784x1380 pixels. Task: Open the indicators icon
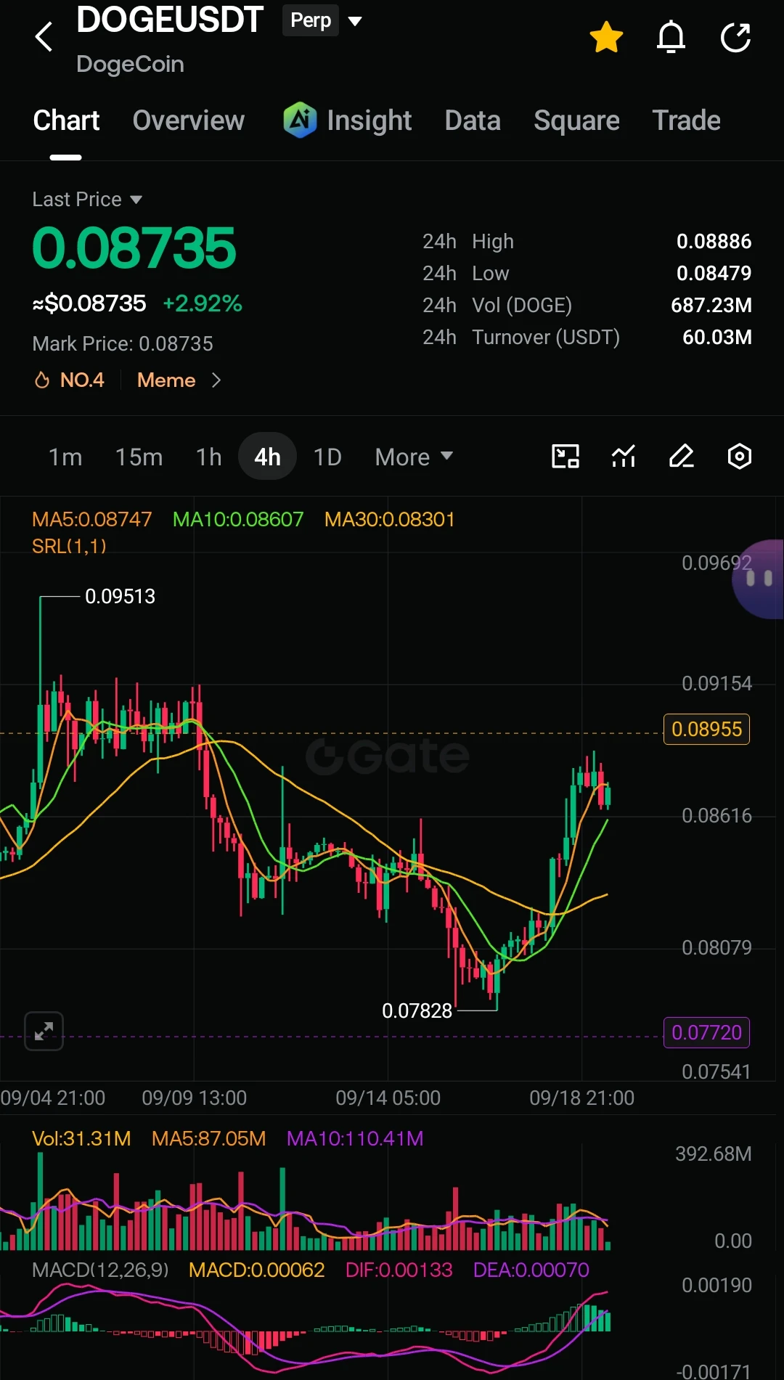624,457
